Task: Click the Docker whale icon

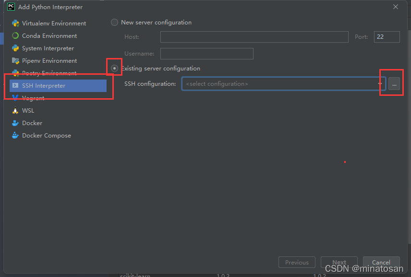Action: [15, 123]
